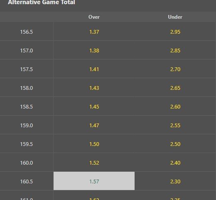
Task: Pick Over 157.0 at 1.38
Action: pos(94,50)
